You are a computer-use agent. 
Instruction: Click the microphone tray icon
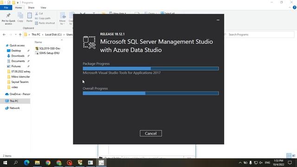(251, 163)
